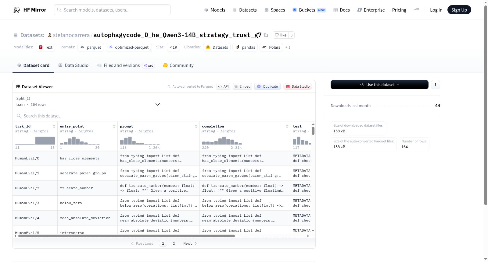This screenshot has height=262, width=488.
Task: Open Enterprise in top navigation
Action: pos(371,10)
